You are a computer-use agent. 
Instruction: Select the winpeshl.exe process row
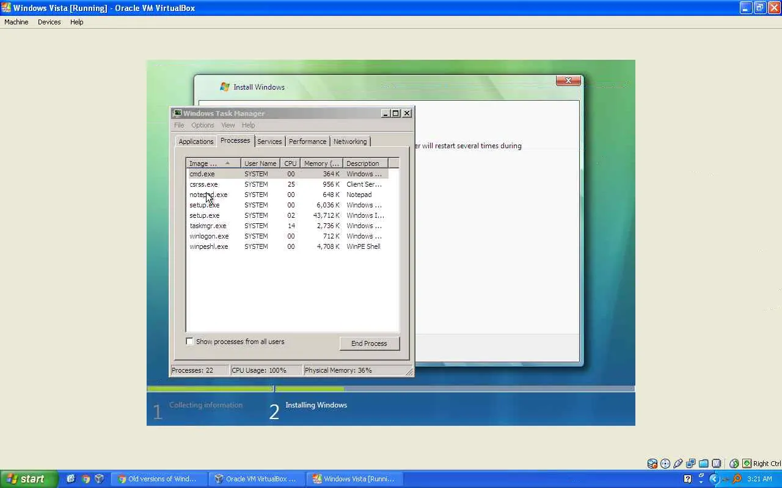(287, 246)
